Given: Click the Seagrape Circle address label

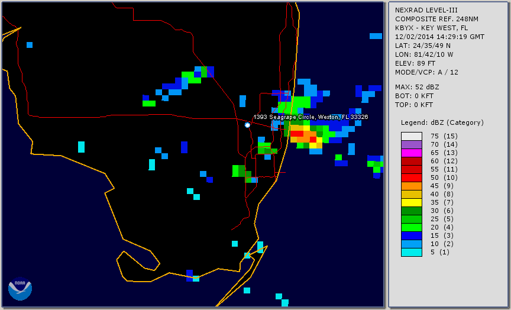Looking at the screenshot, I should tap(311, 117).
